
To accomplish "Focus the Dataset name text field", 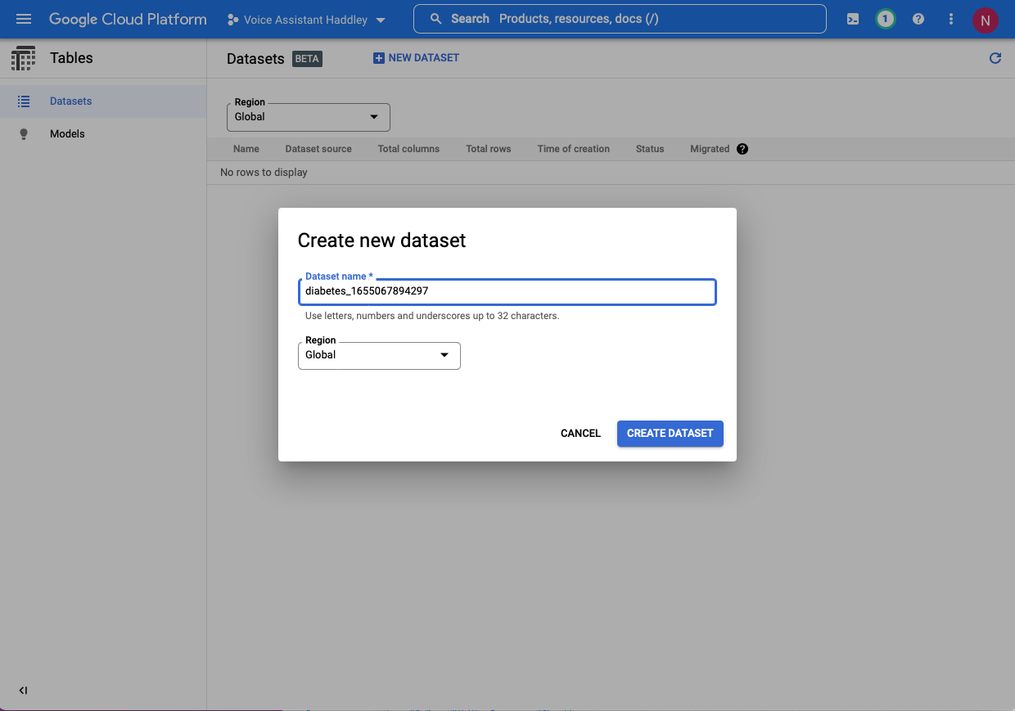I will (507, 291).
